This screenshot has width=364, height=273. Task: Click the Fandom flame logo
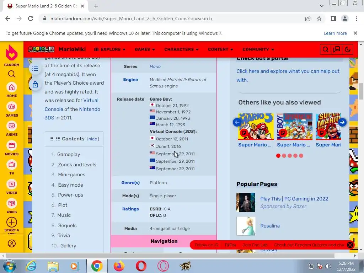(x=12, y=53)
